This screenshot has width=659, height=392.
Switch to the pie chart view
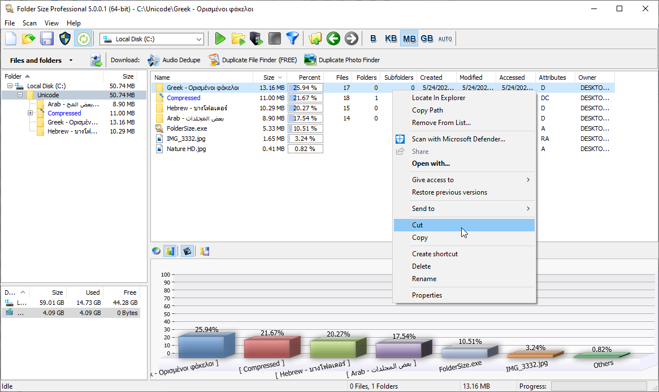pyautogui.click(x=157, y=251)
